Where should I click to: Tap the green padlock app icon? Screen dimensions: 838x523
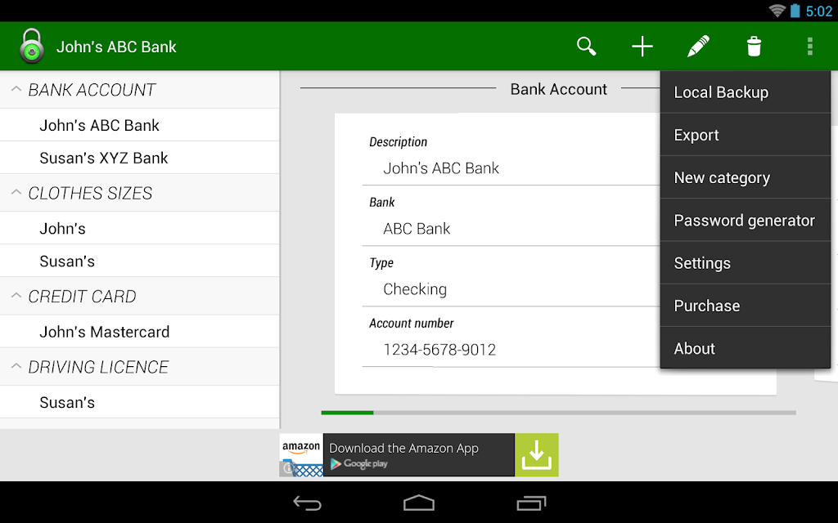(x=32, y=46)
